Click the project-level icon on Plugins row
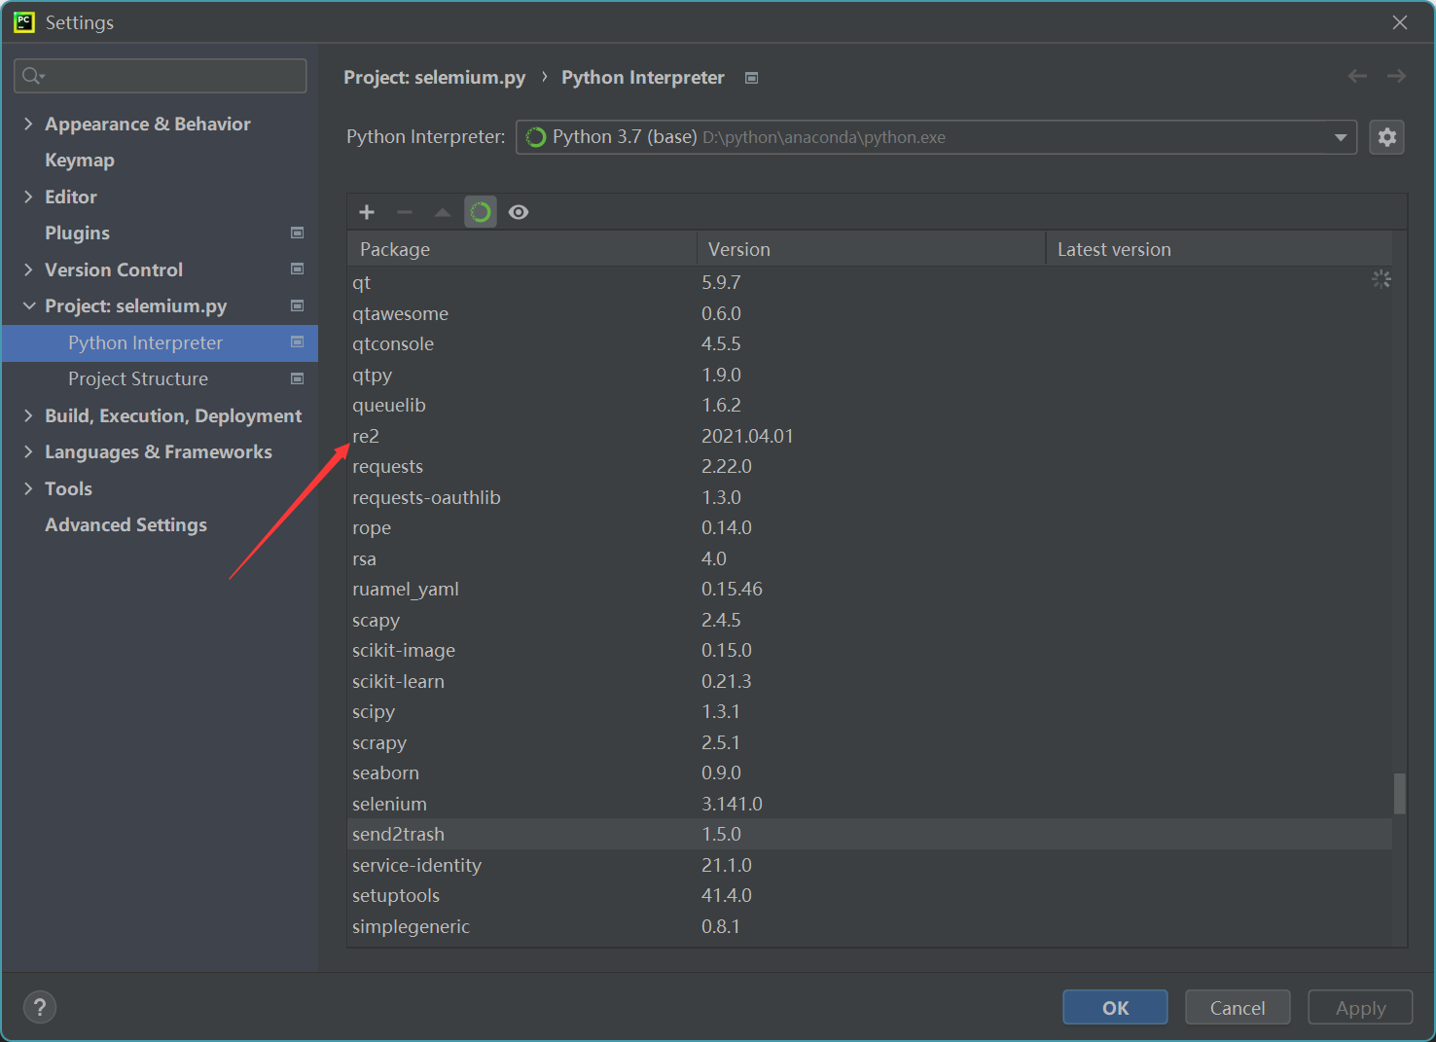Screen dimensions: 1436x1042 pos(298,233)
